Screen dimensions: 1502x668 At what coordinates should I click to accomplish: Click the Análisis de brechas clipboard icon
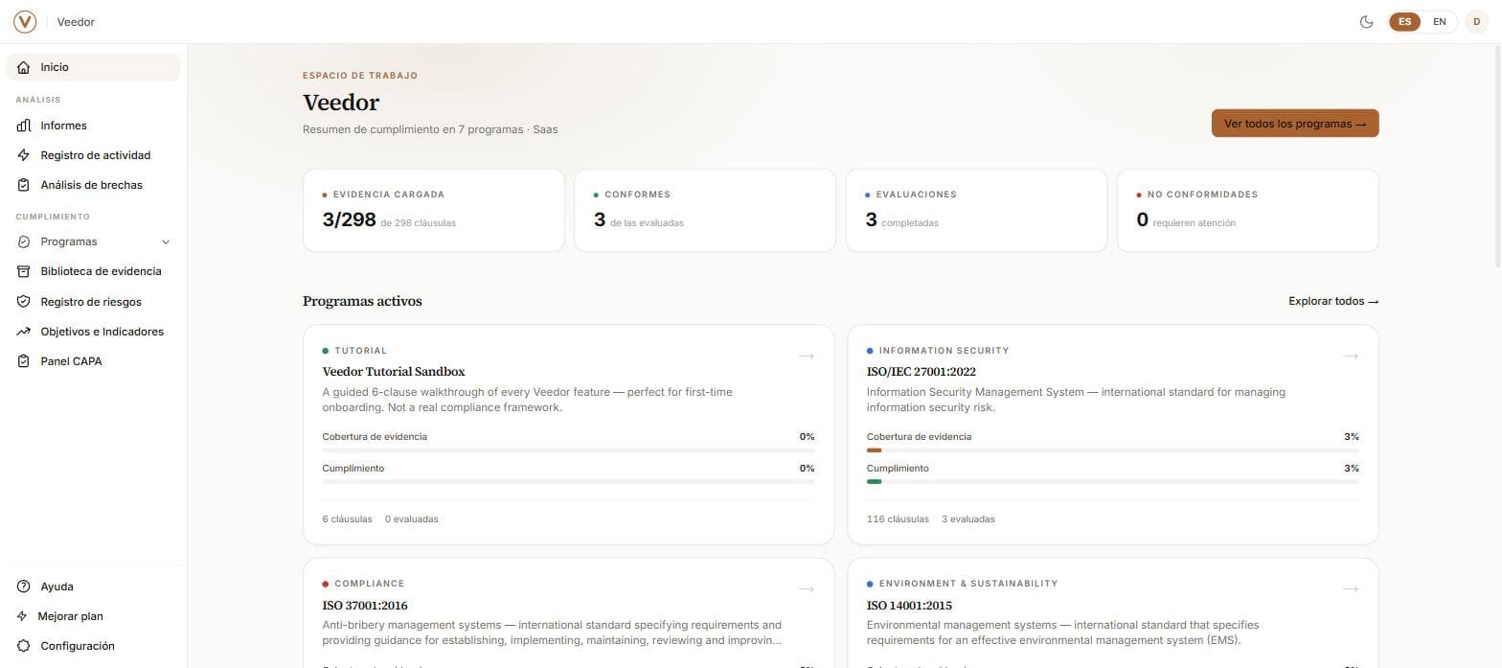point(24,185)
